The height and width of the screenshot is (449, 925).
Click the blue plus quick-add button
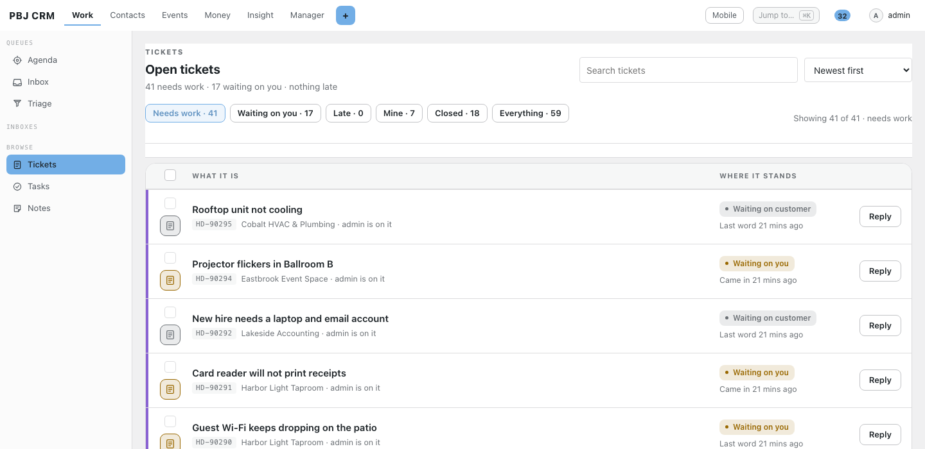coord(346,15)
